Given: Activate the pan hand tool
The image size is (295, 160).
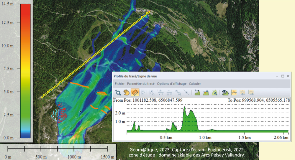Looking at the screenshot, I should pyautogui.click(x=127, y=93).
